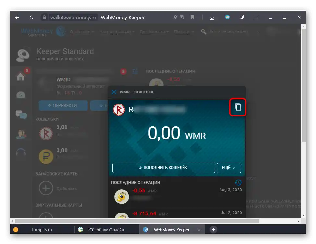Open the wallet finances sidebar icon
Screen dimensions: 316x244
[x=21, y=95]
